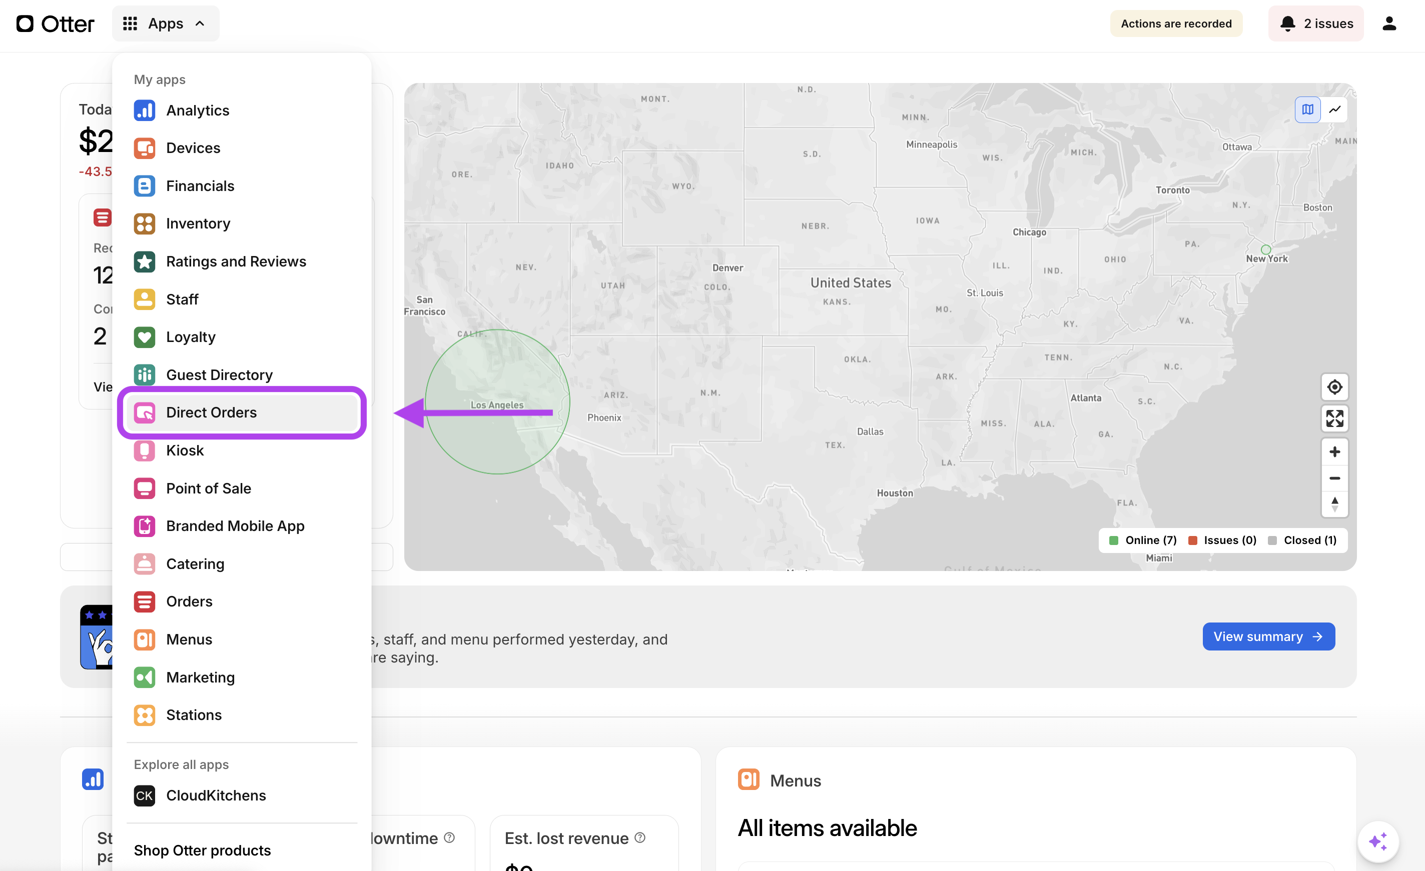1425x871 pixels.
Task: Open Point of Sale from menu
Action: click(208, 488)
